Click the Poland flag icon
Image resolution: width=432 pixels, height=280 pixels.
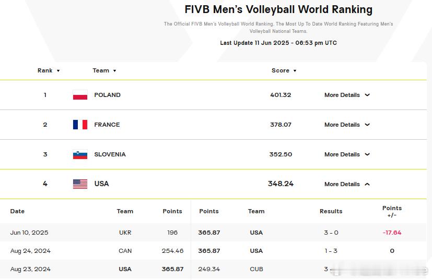click(x=80, y=95)
